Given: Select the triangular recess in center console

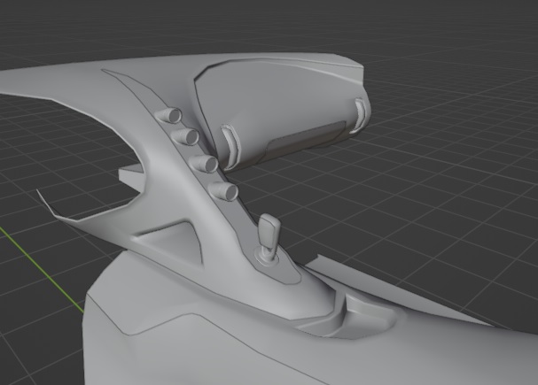Looking at the screenshot, I should (x=170, y=243).
